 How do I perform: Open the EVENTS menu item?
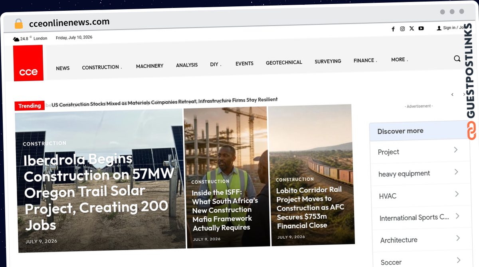(x=244, y=63)
